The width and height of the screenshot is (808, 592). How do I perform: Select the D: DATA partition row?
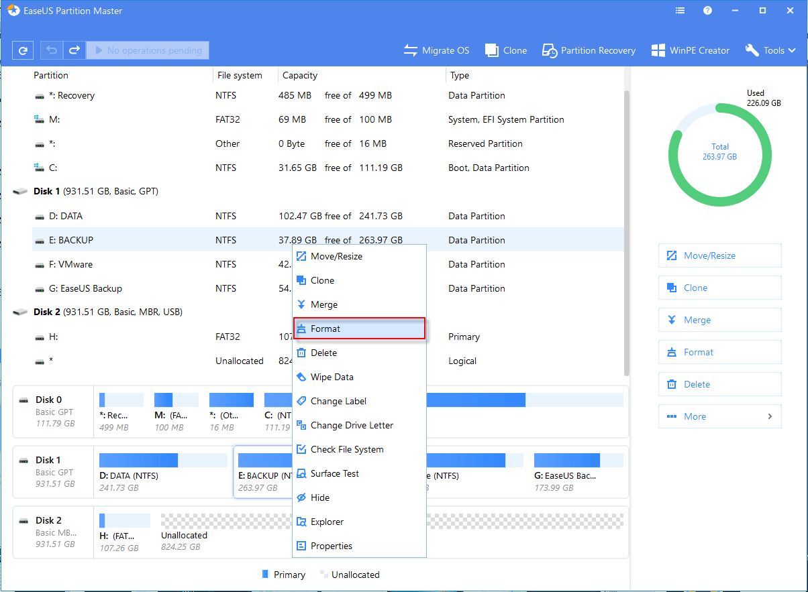(x=327, y=216)
